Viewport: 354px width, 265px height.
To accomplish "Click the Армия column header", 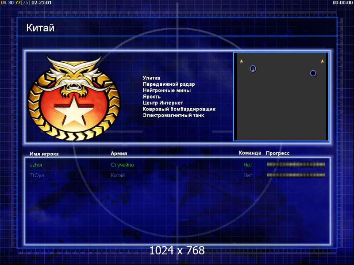I will pos(119,153).
